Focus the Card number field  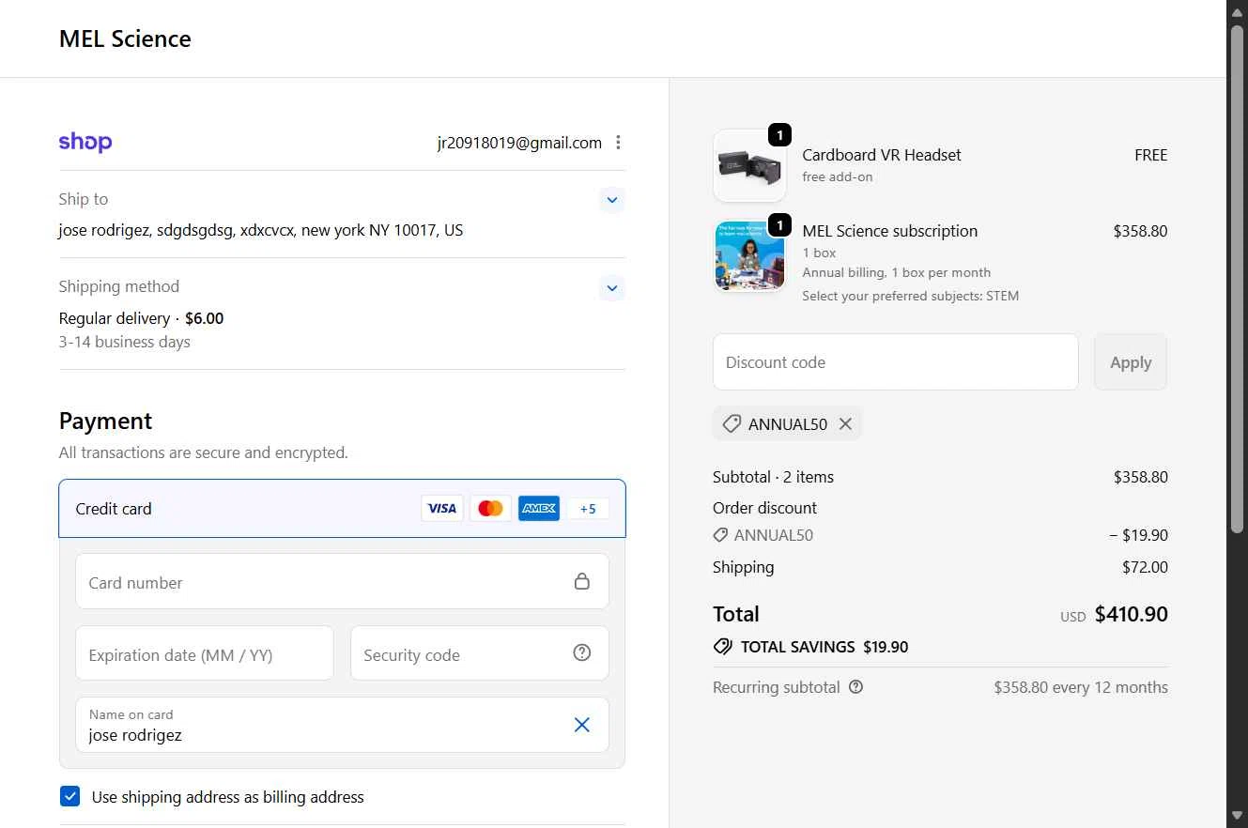(x=342, y=581)
